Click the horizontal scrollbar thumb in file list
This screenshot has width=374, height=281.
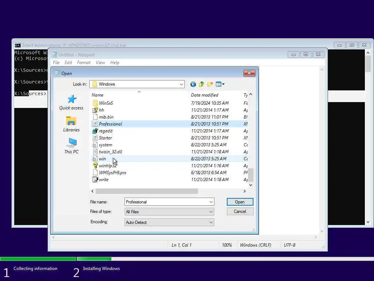point(147,191)
